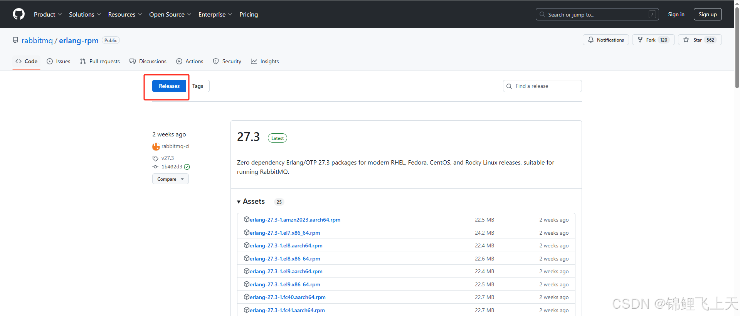The height and width of the screenshot is (316, 740).
Task: Click the Sign up button
Action: tap(708, 14)
